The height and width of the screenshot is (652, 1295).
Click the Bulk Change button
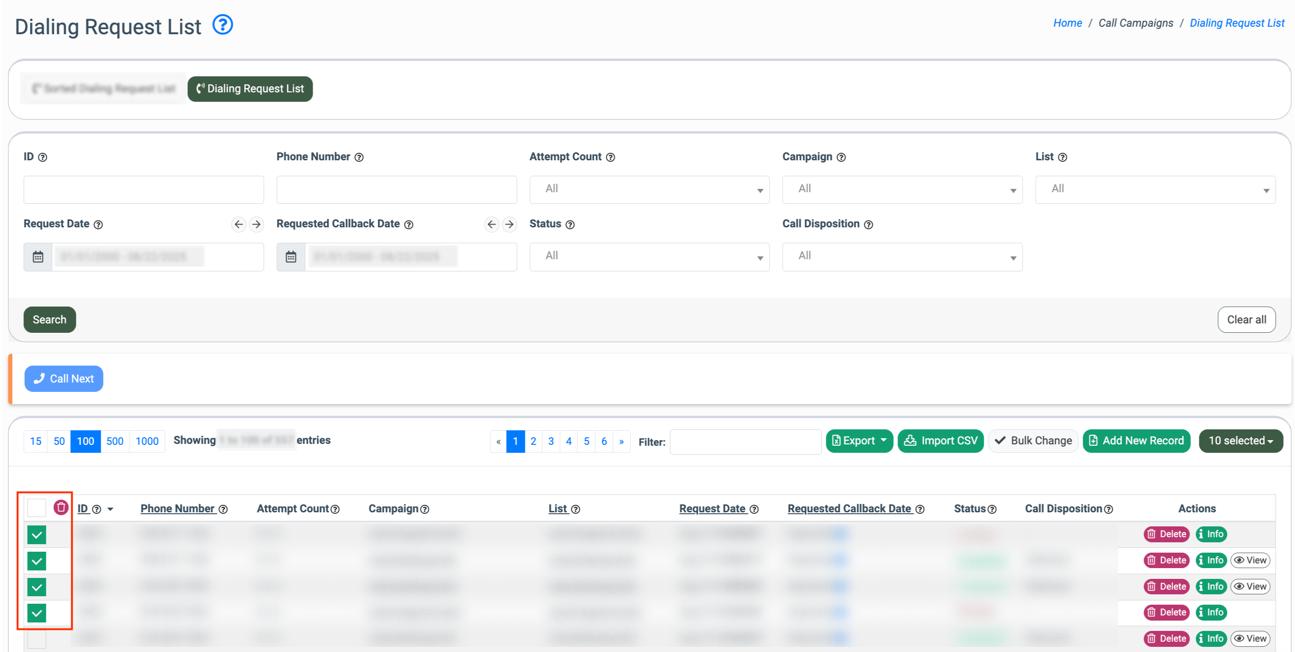pos(1033,441)
